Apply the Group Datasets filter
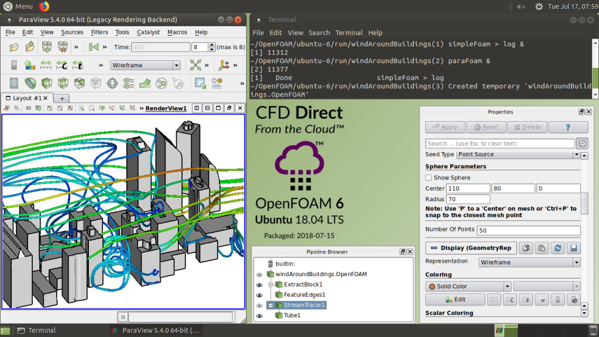The width and height of the screenshot is (599, 337). click(x=161, y=83)
